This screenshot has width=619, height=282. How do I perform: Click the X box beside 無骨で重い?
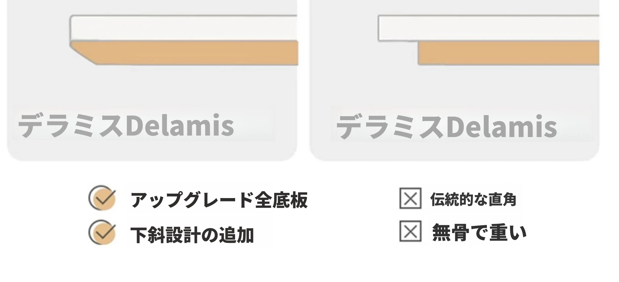click(410, 231)
